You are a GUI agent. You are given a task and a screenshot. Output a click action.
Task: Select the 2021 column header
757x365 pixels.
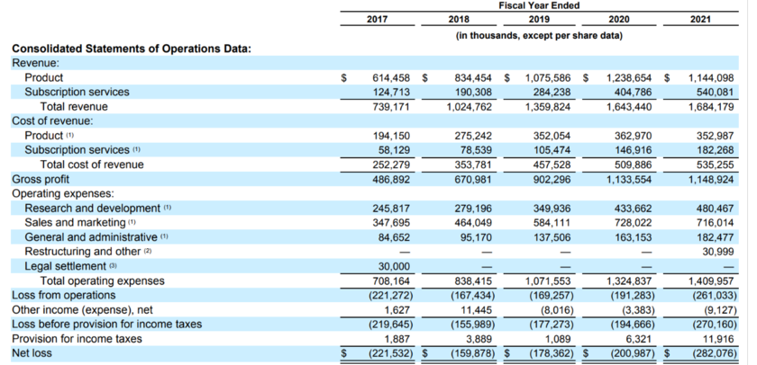point(699,19)
